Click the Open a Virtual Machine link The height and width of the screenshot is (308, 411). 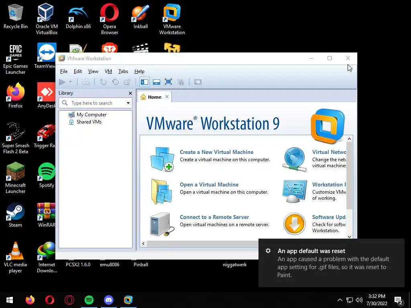[209, 184]
